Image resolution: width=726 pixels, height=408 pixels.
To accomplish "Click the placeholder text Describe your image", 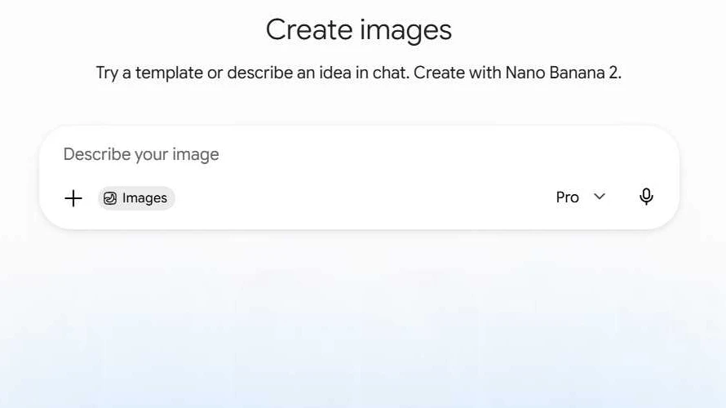I will [x=141, y=154].
